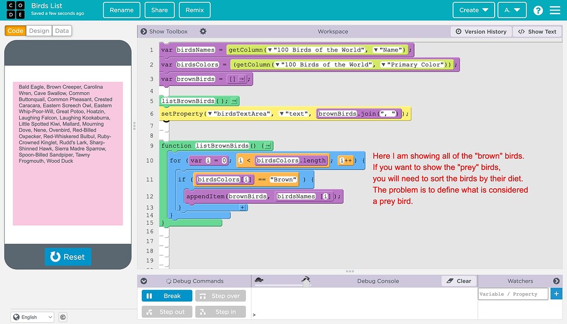
Task: Switch to the Design tab
Action: coord(38,31)
